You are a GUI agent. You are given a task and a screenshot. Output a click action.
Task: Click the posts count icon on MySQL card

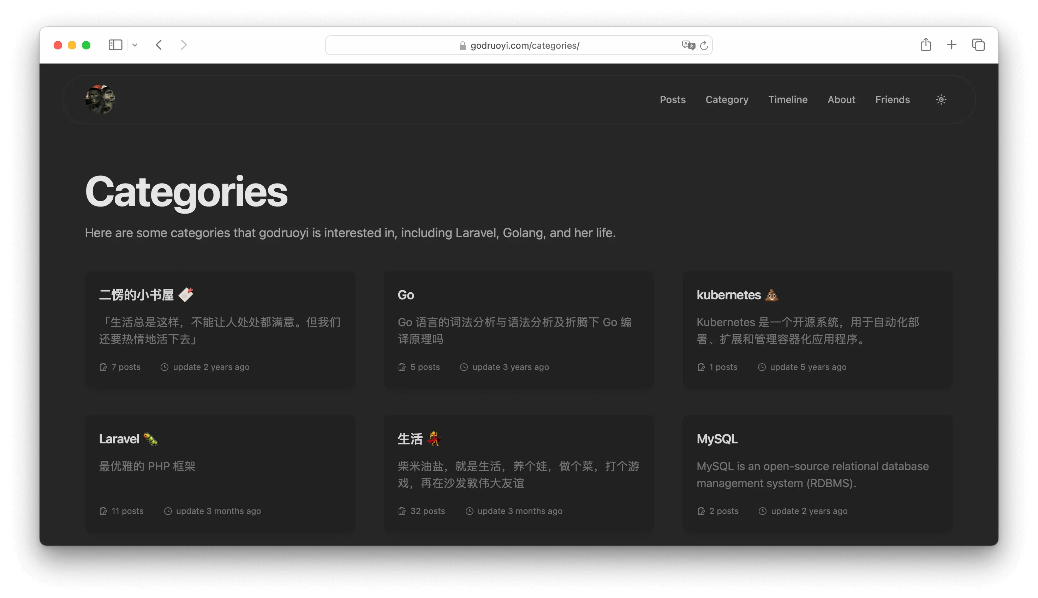701,510
